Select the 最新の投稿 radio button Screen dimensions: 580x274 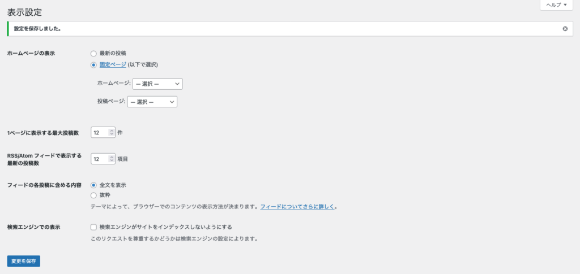click(x=93, y=53)
